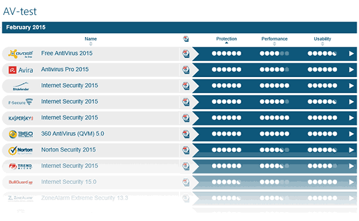Click the Kaspersky logo
Viewport: 359px width, 221px height.
[21, 118]
